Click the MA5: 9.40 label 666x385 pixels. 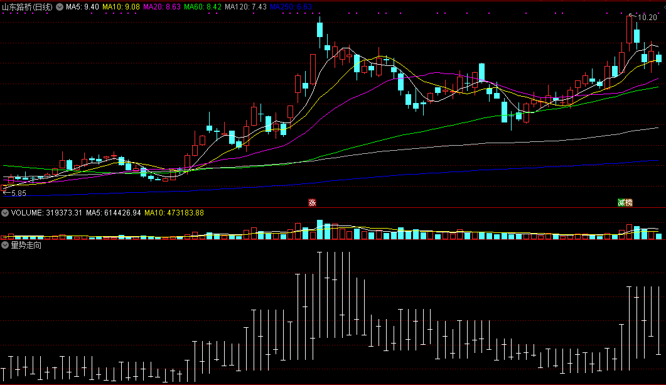point(82,7)
